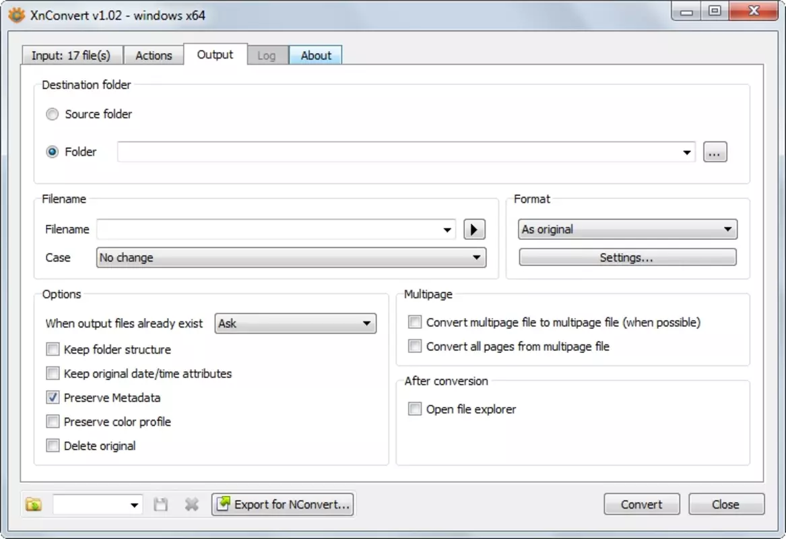Select the Folder radio button
This screenshot has height=539, width=786.
52,152
